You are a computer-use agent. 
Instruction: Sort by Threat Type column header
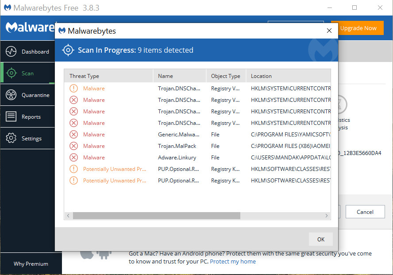[108, 76]
